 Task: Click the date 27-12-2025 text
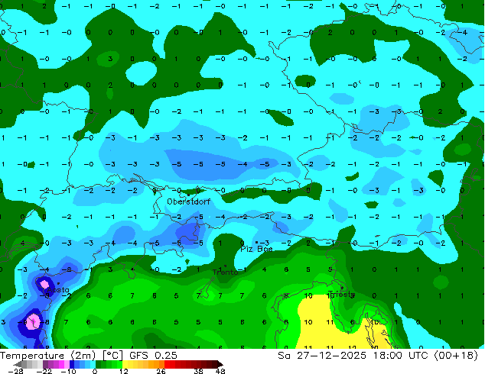[331, 356]
